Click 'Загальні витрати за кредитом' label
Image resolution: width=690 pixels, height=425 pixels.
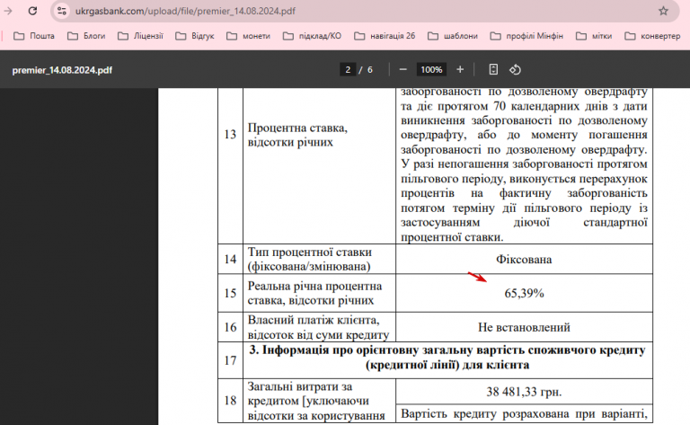(x=308, y=394)
